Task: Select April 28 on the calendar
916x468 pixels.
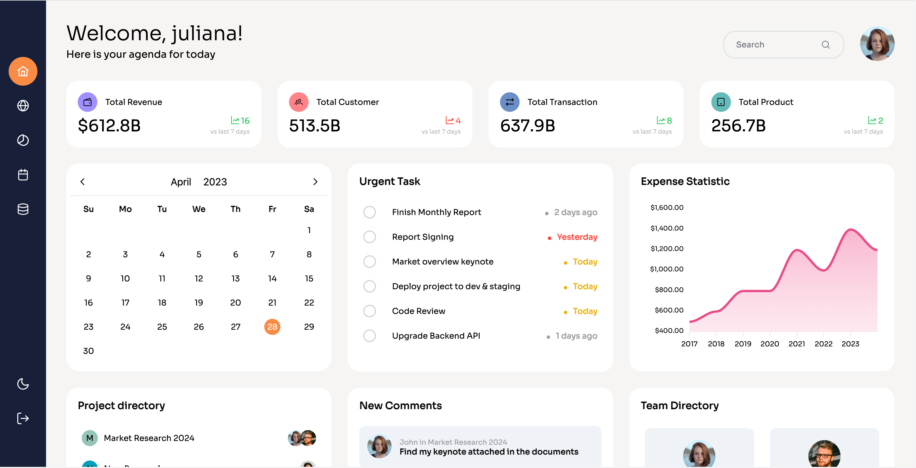Action: (272, 327)
